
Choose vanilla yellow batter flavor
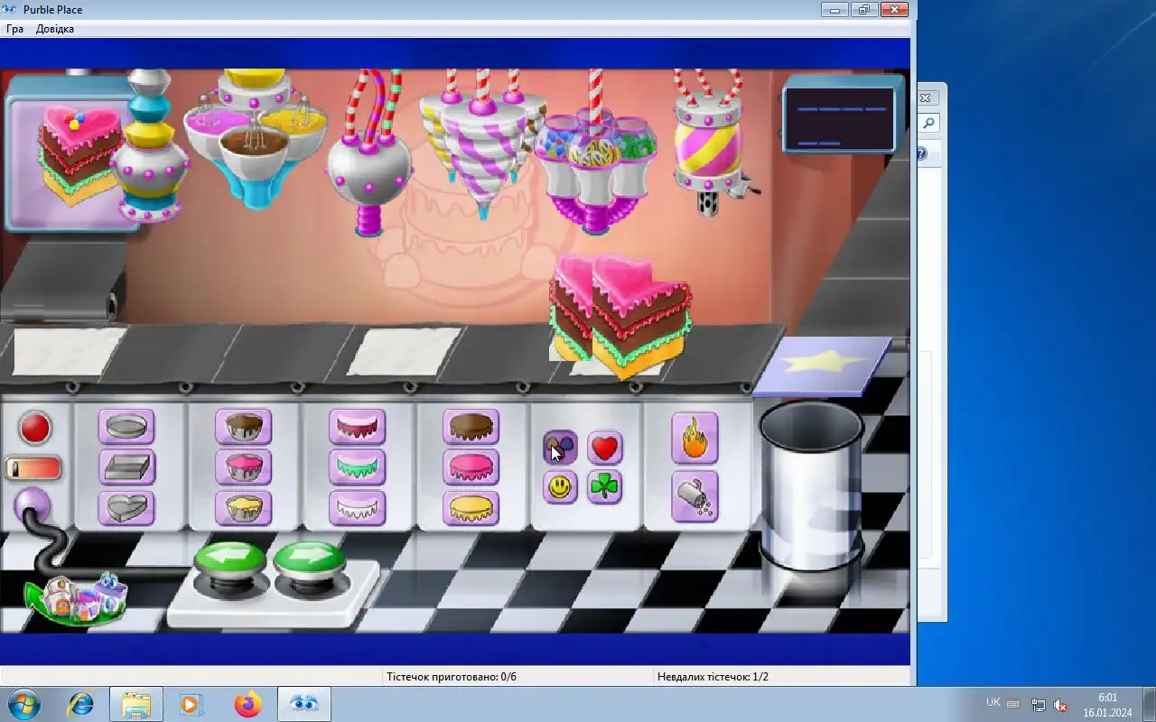click(x=244, y=507)
